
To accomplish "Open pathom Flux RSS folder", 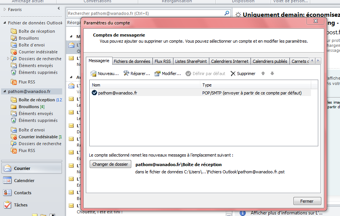I will pyautogui.click(x=27, y=150).
